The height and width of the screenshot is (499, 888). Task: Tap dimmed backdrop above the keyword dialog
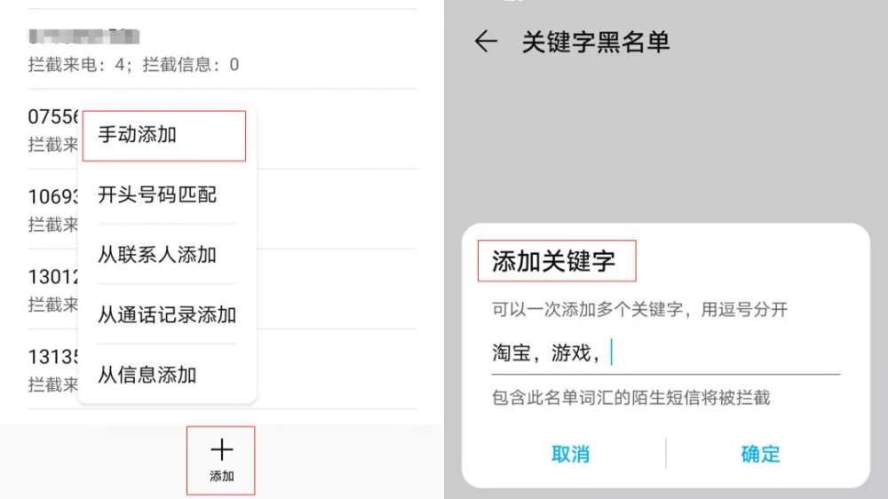pyautogui.click(x=666, y=142)
